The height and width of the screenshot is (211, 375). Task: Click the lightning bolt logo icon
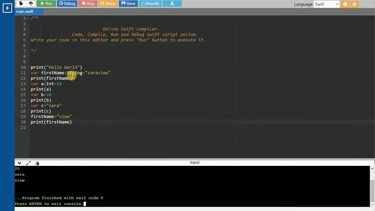(7, 8)
